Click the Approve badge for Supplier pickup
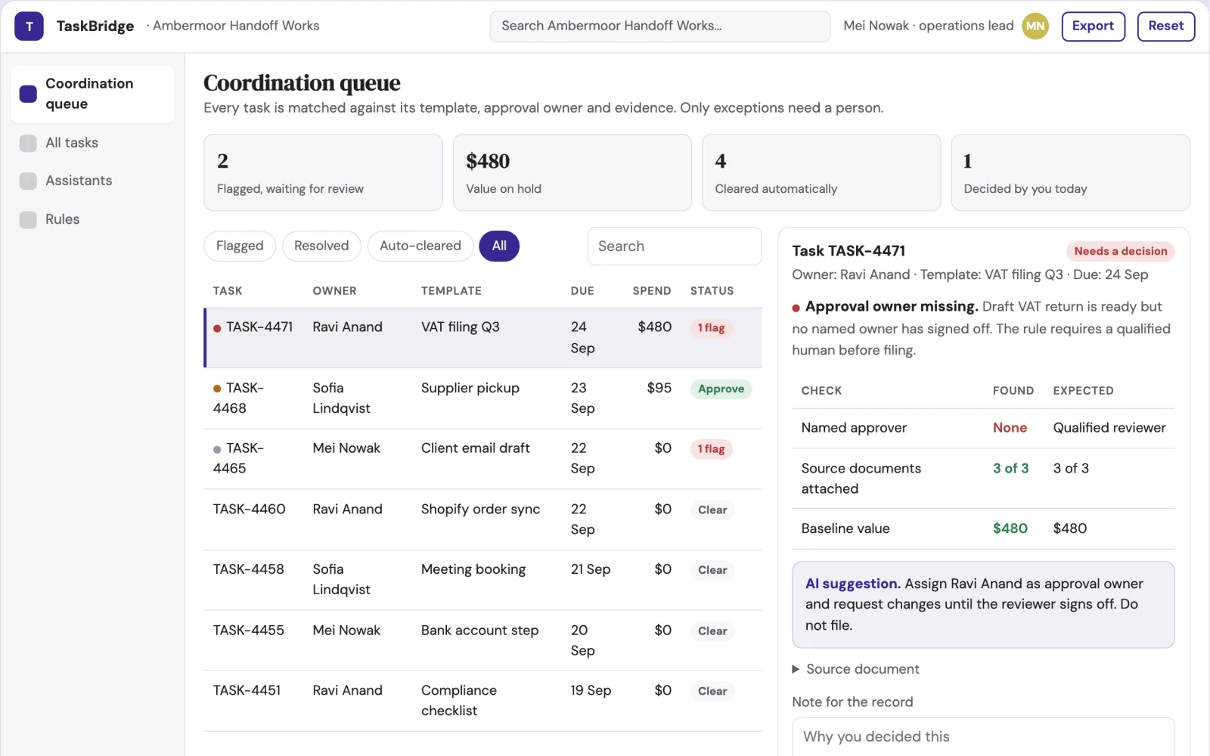 (x=721, y=389)
